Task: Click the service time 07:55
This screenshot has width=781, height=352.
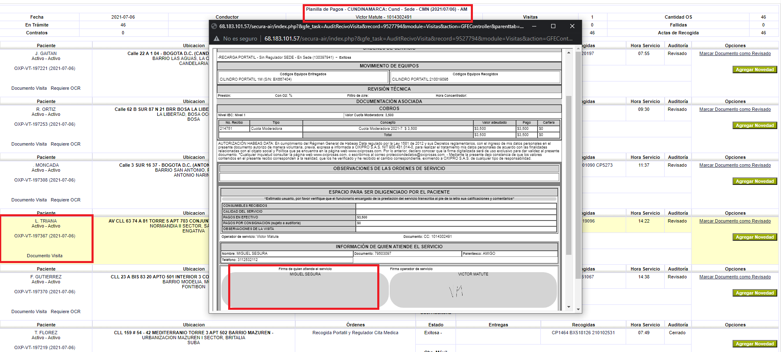Action: point(644,53)
